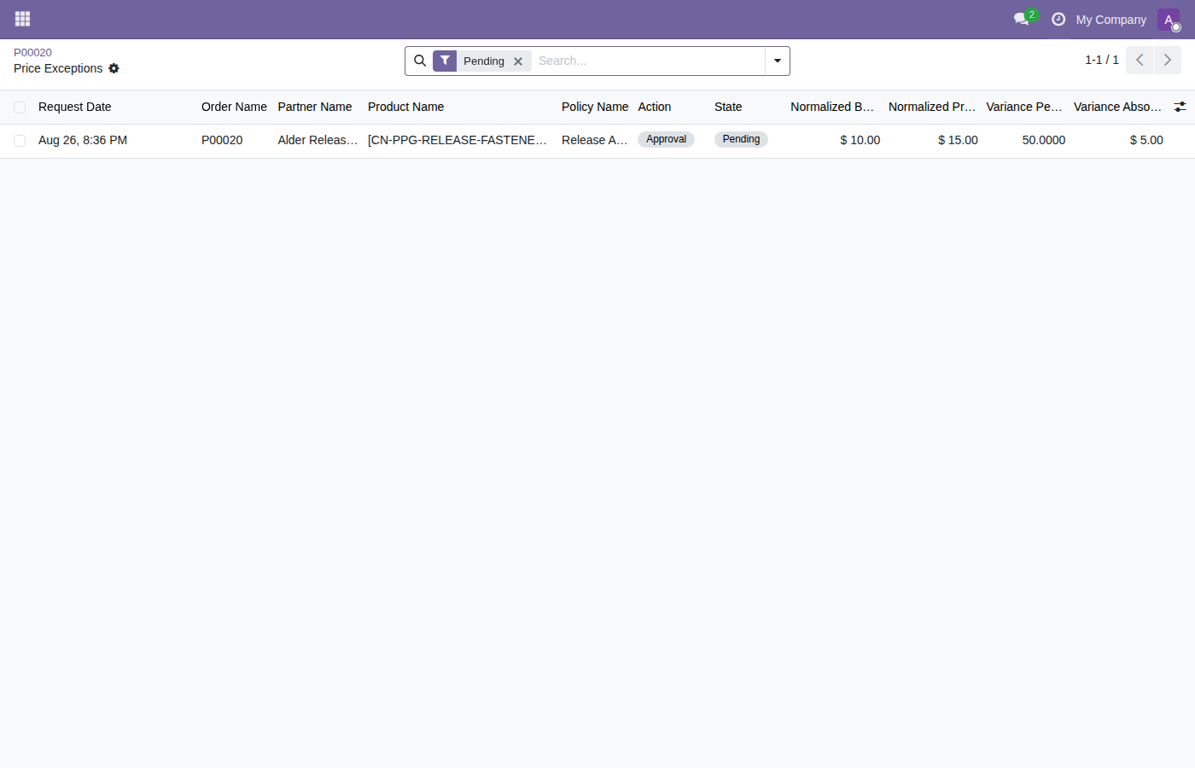The image size is (1195, 768).
Task: Sort by Normalized Pr… column header
Action: click(x=932, y=107)
